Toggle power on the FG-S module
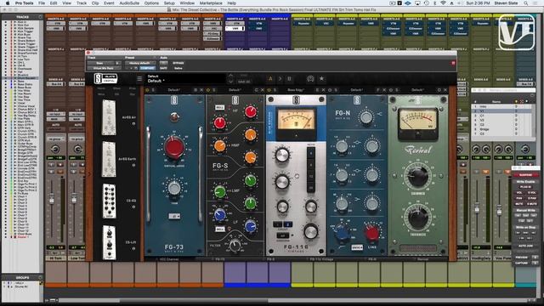Screen dimensions: 544x306 point(208,90)
